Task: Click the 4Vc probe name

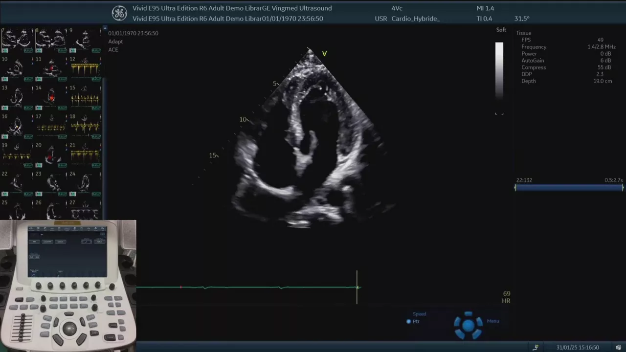Action: 397,8
